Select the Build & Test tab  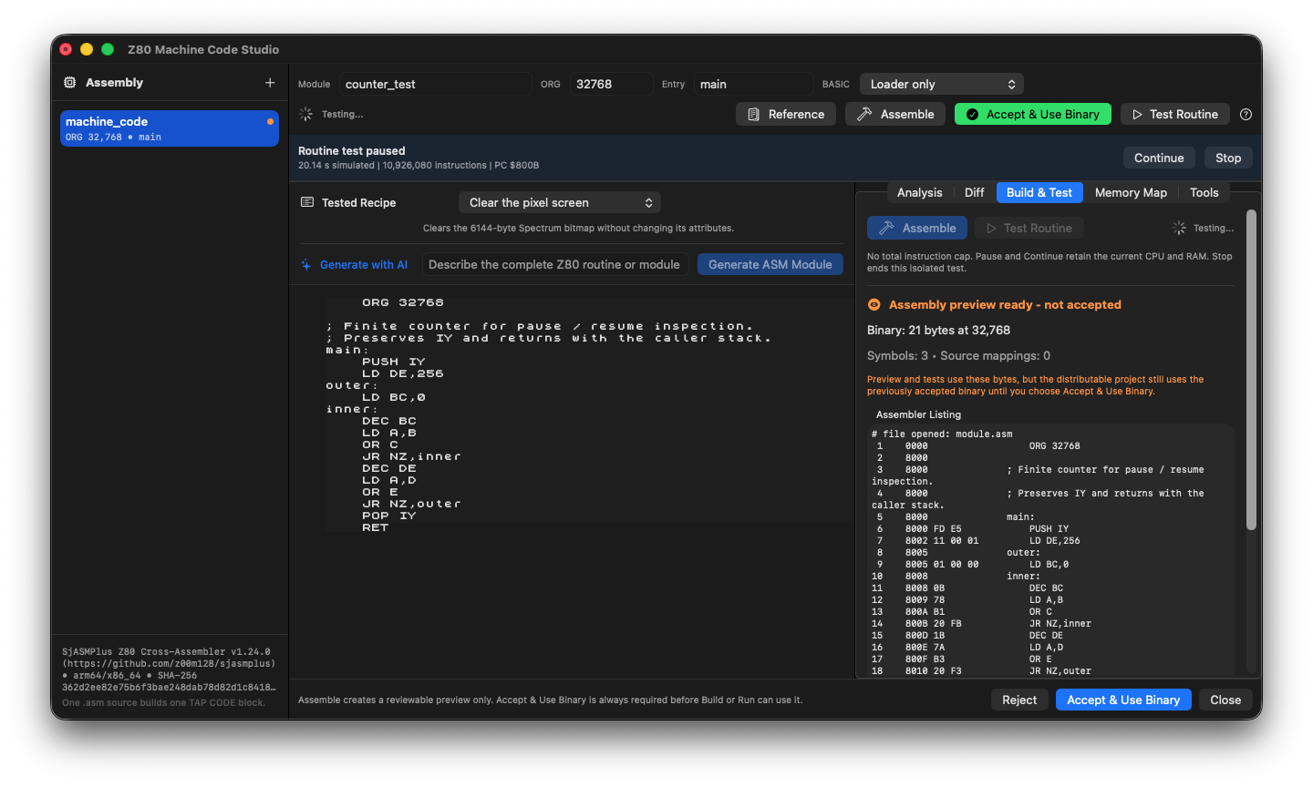pyautogui.click(x=1039, y=193)
